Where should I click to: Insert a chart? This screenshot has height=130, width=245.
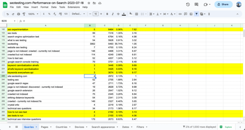click(x=191, y=14)
